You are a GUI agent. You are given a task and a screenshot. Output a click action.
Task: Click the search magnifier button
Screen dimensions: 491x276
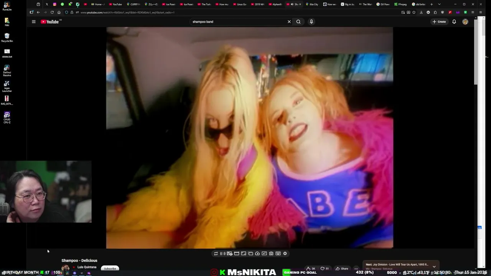click(x=298, y=22)
